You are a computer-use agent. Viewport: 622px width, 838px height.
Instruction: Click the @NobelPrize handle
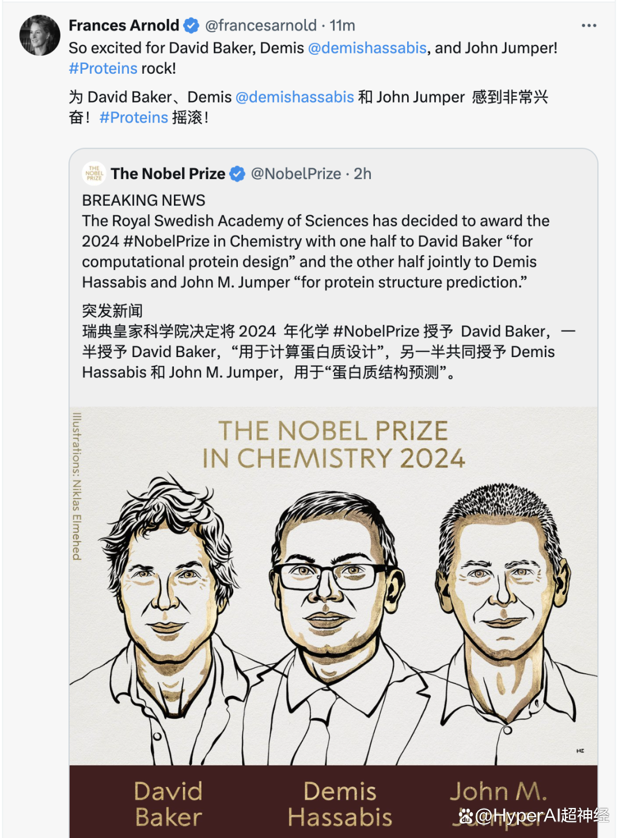pyautogui.click(x=296, y=173)
